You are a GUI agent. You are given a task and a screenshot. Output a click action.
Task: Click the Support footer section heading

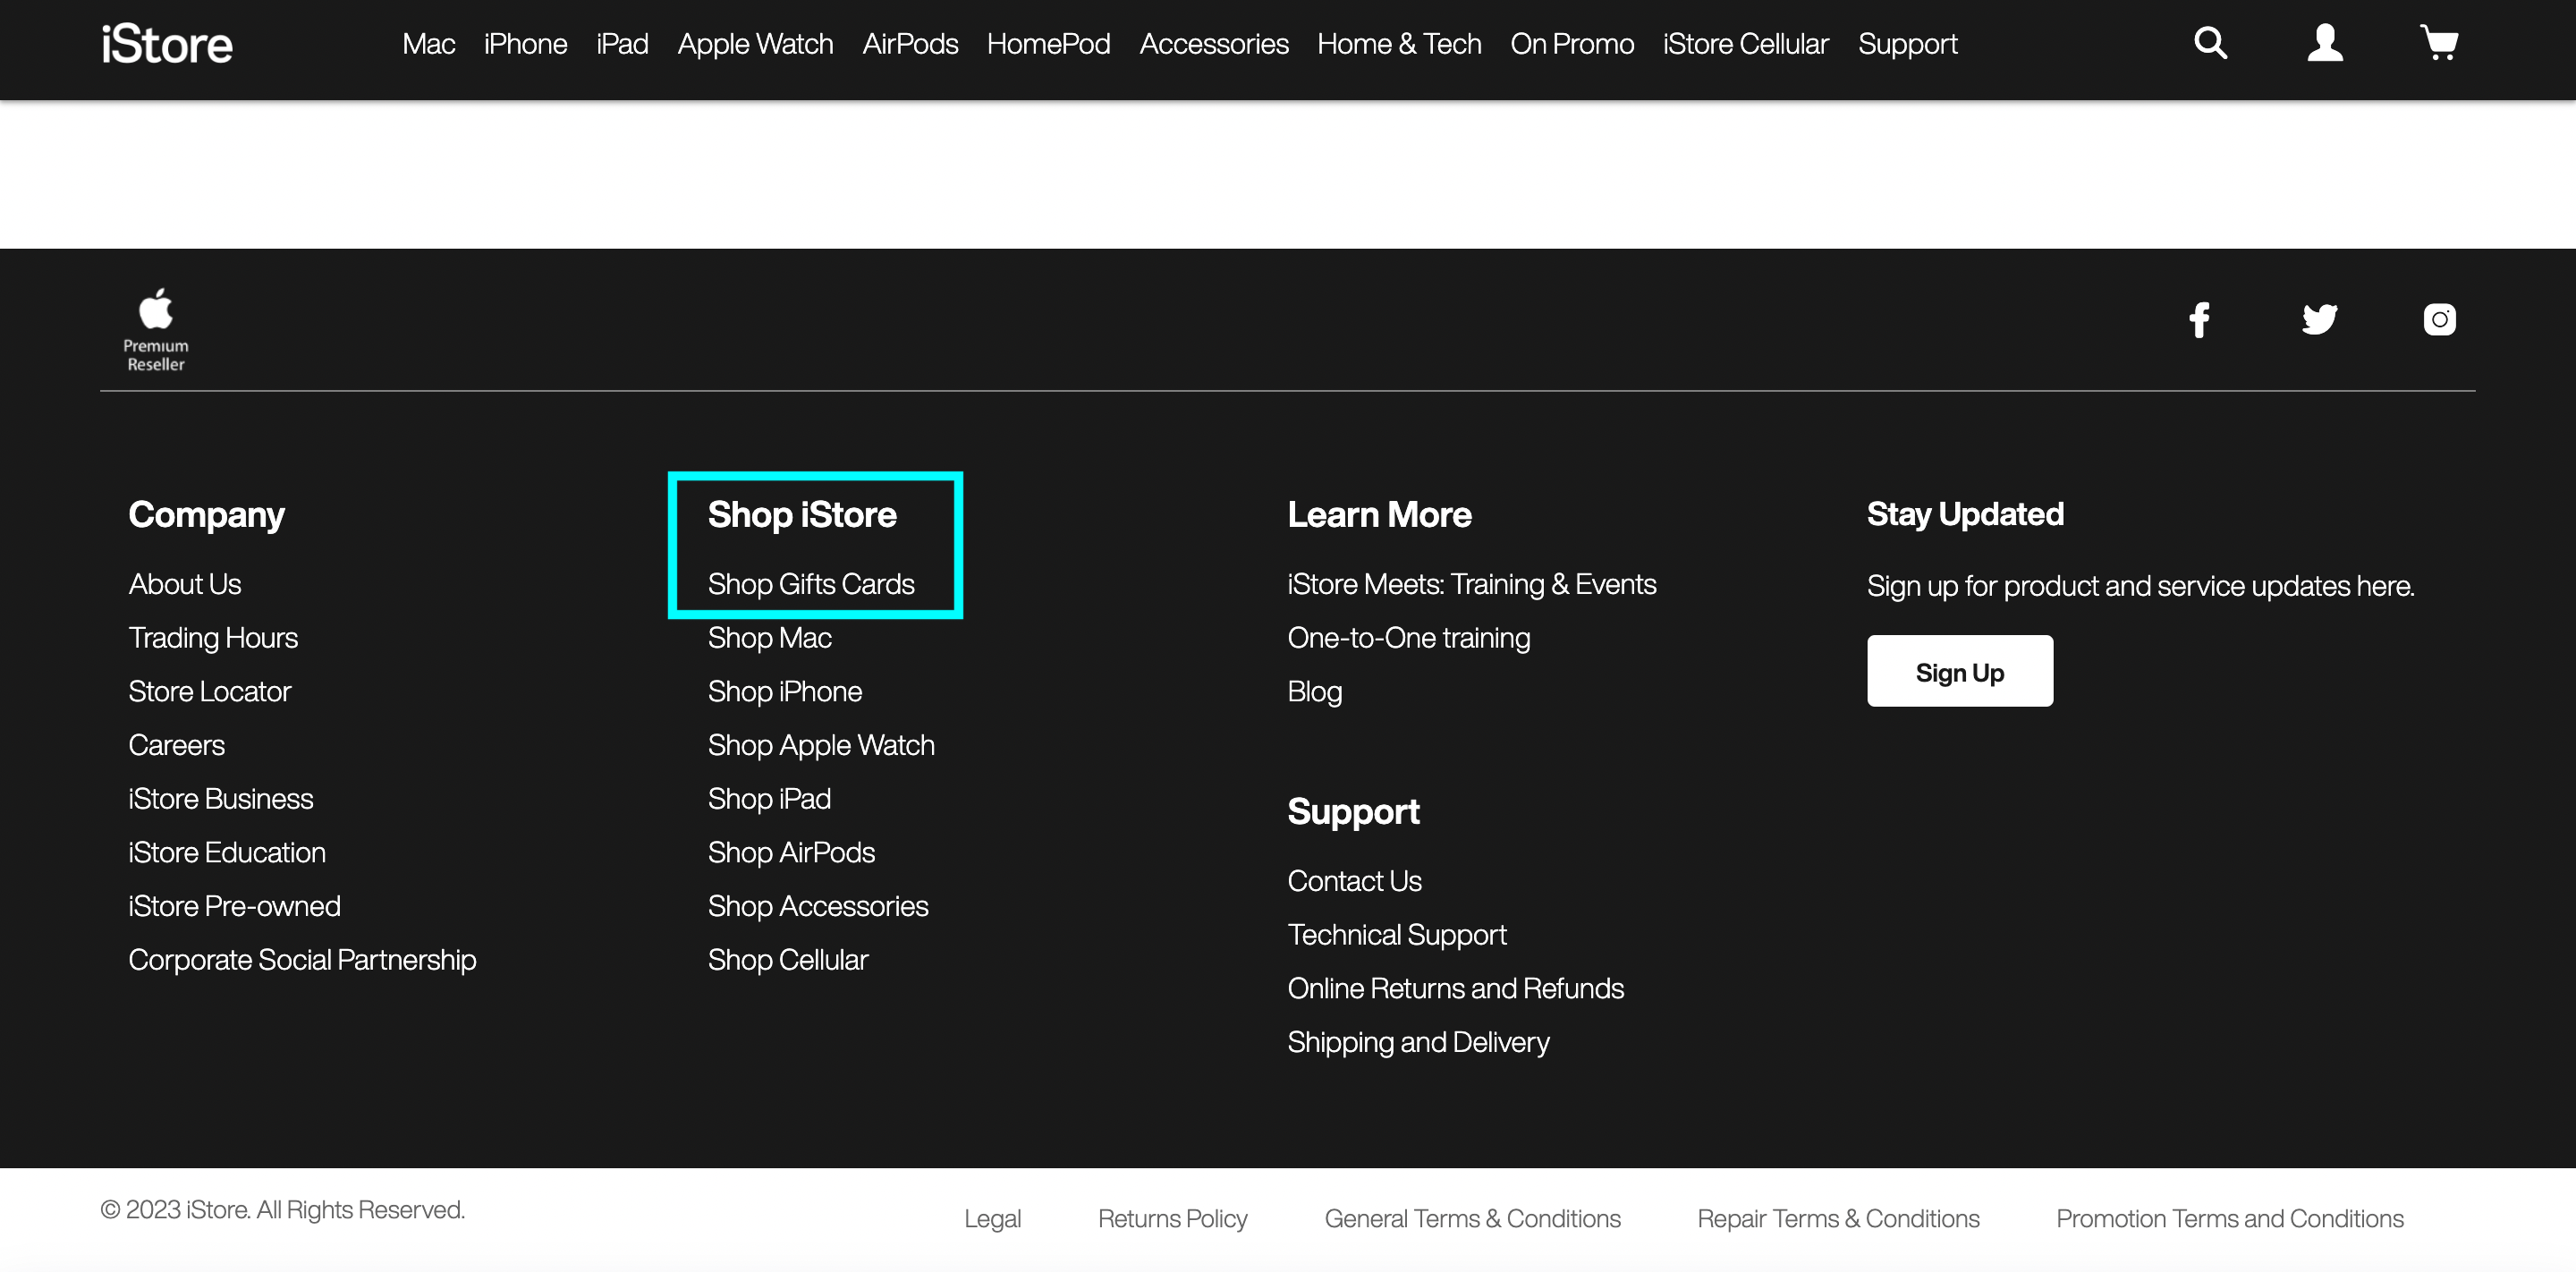click(x=1353, y=812)
